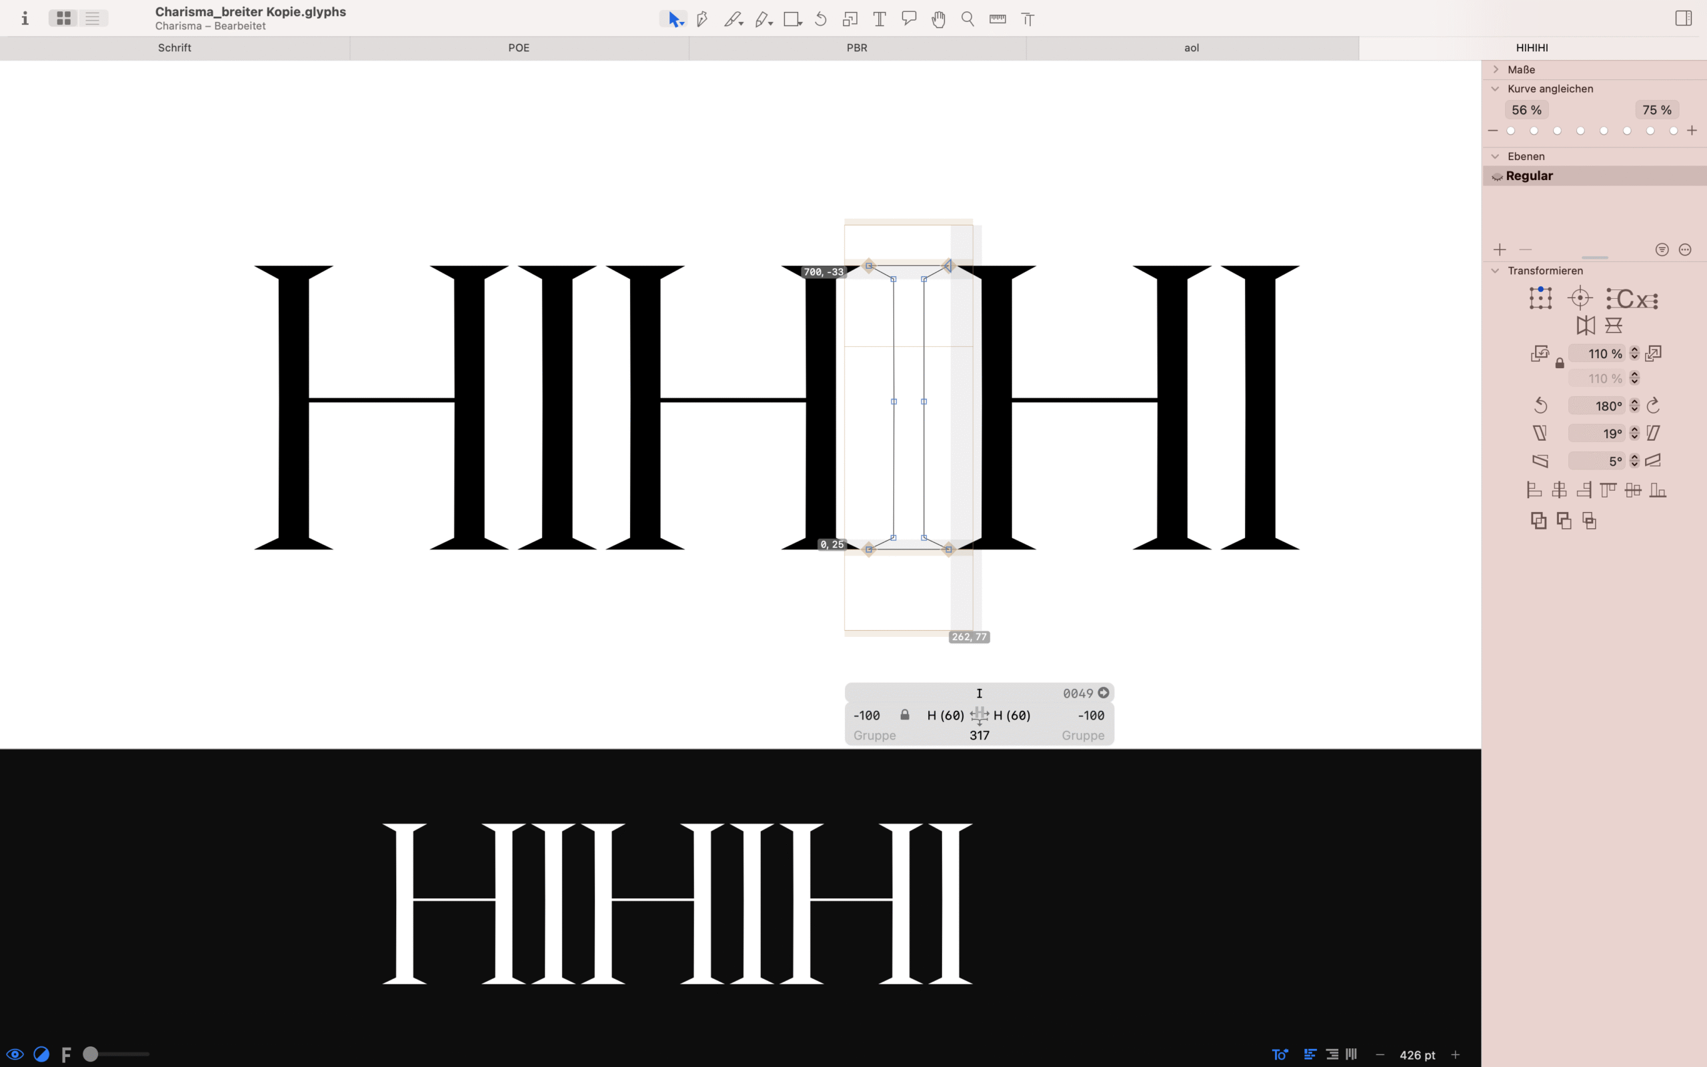Adjust the preview size slider
The height and width of the screenshot is (1067, 1707).
(91, 1054)
